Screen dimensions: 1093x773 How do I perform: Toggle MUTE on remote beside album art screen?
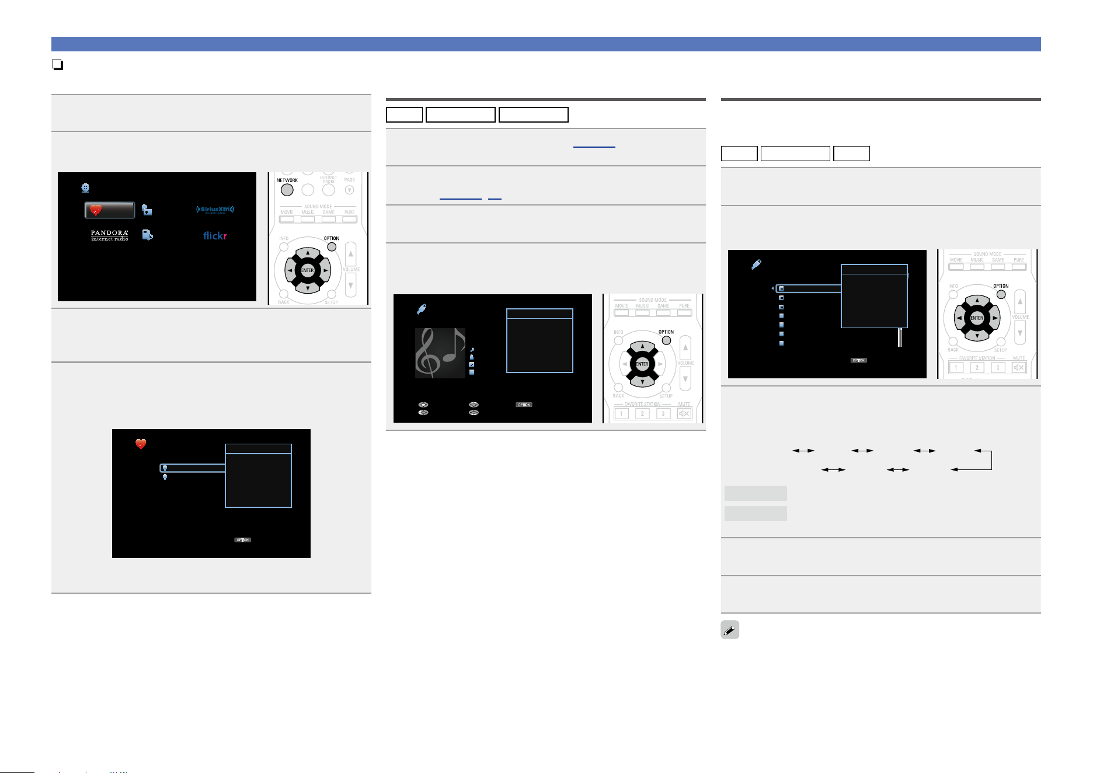point(684,413)
